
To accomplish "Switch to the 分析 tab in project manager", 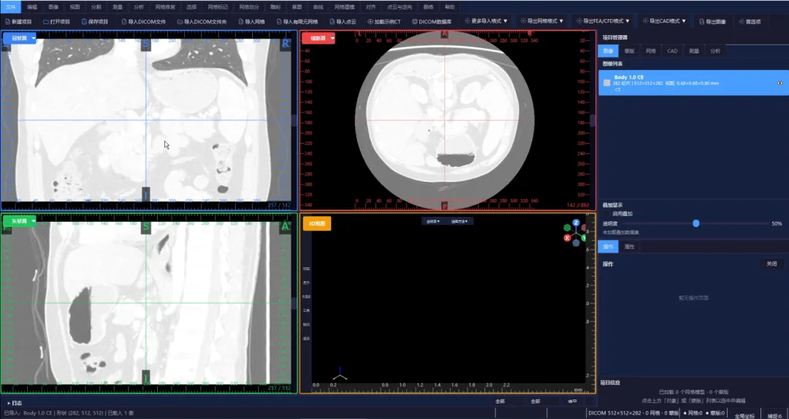I will click(x=715, y=51).
